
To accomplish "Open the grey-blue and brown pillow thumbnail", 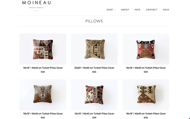I will 43,95.
